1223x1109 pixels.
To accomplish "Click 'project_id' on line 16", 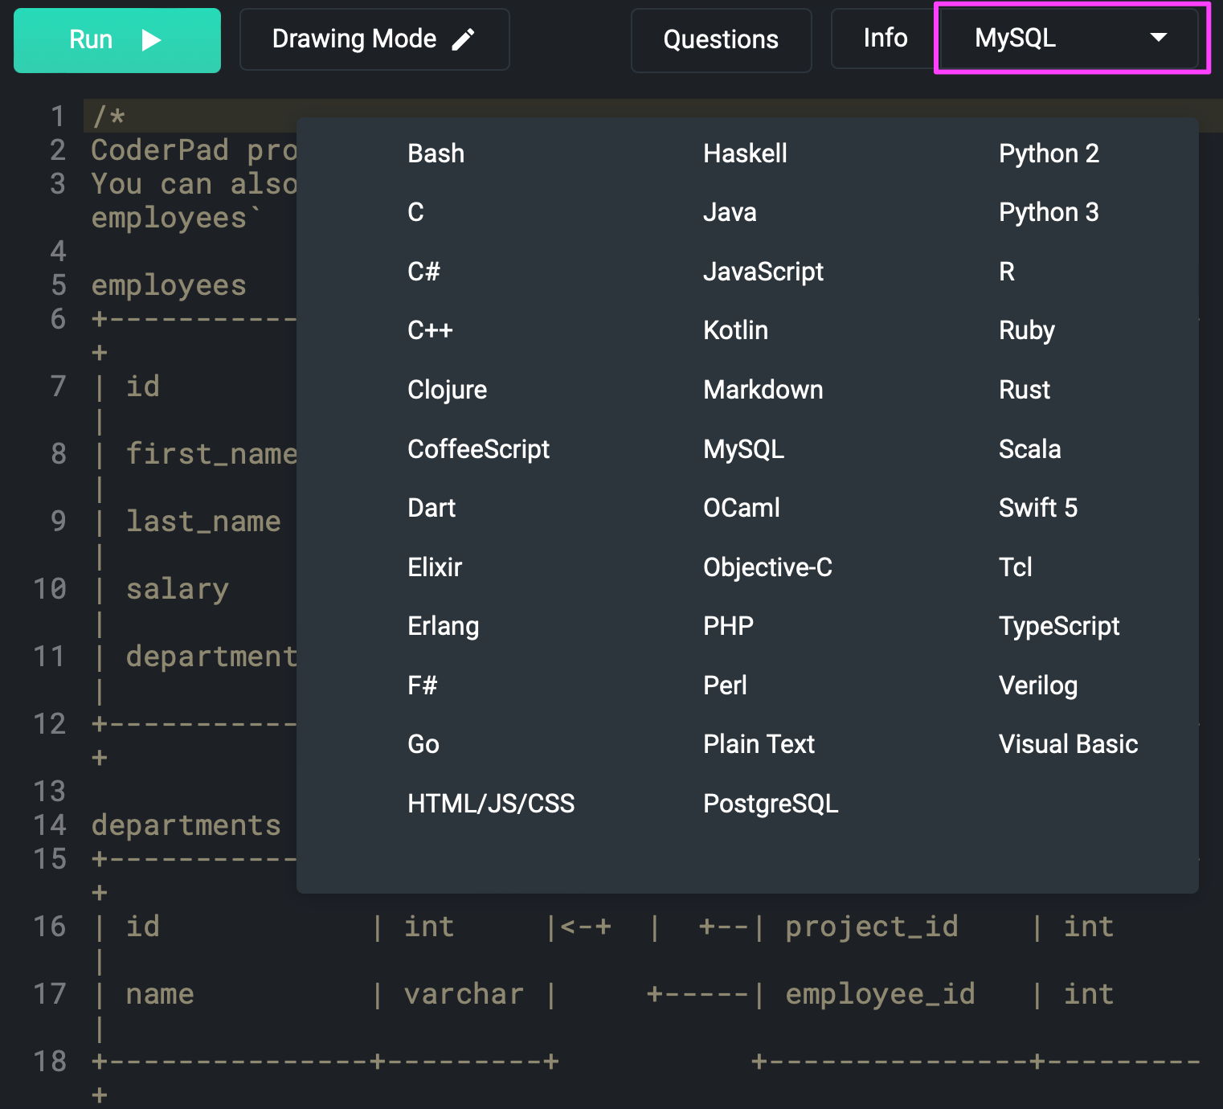I will [872, 927].
